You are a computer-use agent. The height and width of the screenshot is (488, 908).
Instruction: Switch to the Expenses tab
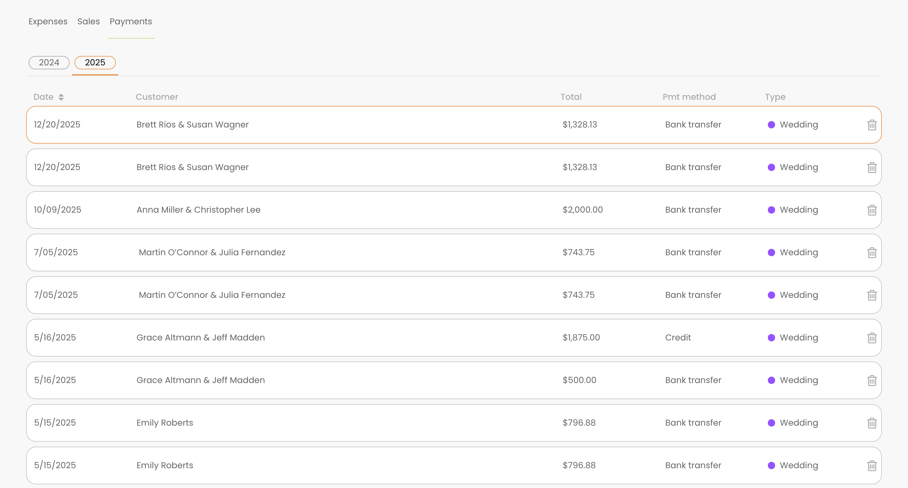point(48,22)
